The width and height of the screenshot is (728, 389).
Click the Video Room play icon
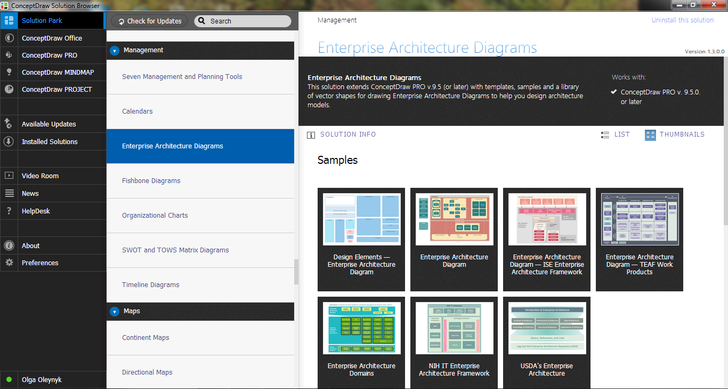pyautogui.click(x=9, y=176)
